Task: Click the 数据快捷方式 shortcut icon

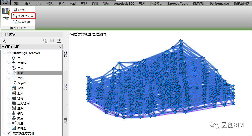Action: (9, 133)
